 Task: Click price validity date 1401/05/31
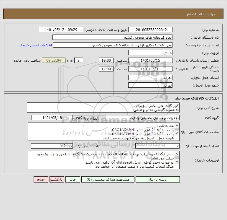150,69
